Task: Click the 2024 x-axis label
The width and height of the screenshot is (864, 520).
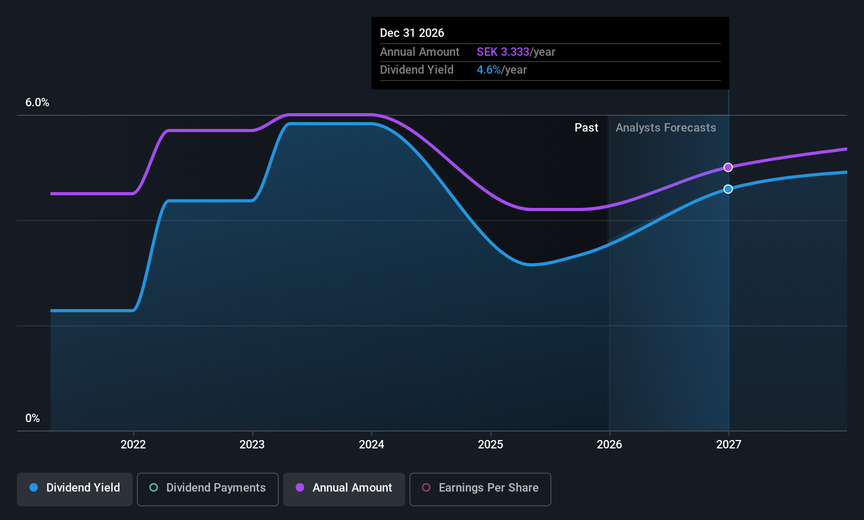Action: pyautogui.click(x=371, y=445)
